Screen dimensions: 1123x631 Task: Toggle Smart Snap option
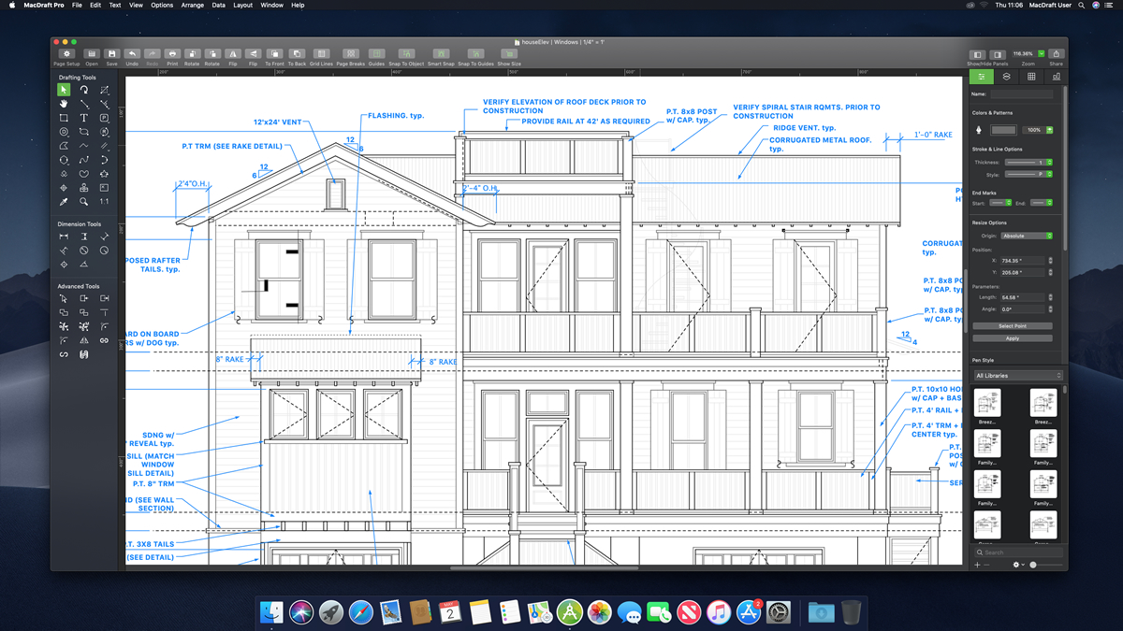tap(441, 54)
